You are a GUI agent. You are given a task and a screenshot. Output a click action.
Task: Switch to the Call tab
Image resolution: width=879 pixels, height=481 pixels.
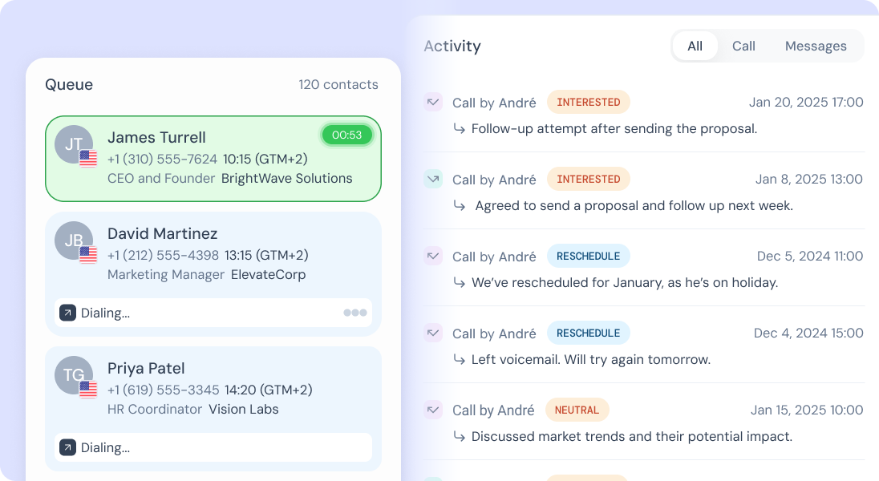coord(743,46)
